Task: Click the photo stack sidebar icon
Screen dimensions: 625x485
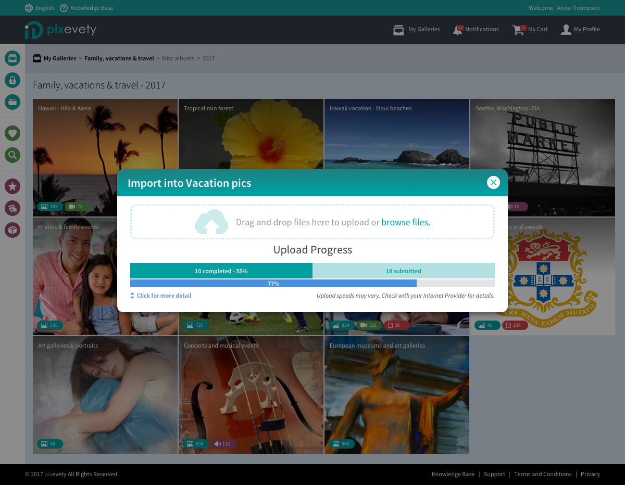Action: pyautogui.click(x=12, y=208)
